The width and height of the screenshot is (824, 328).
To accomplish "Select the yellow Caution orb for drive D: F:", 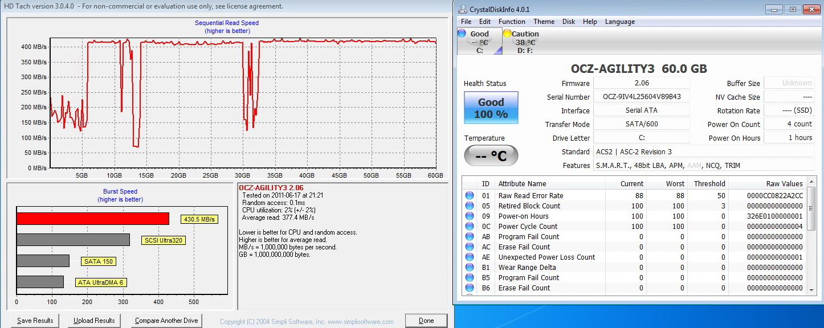I will tap(507, 34).
